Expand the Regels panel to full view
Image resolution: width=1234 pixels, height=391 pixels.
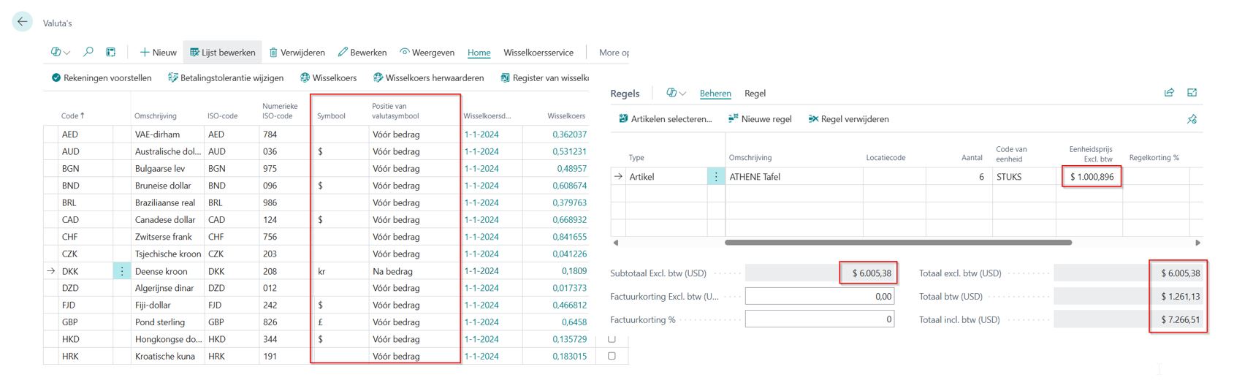point(1192,93)
